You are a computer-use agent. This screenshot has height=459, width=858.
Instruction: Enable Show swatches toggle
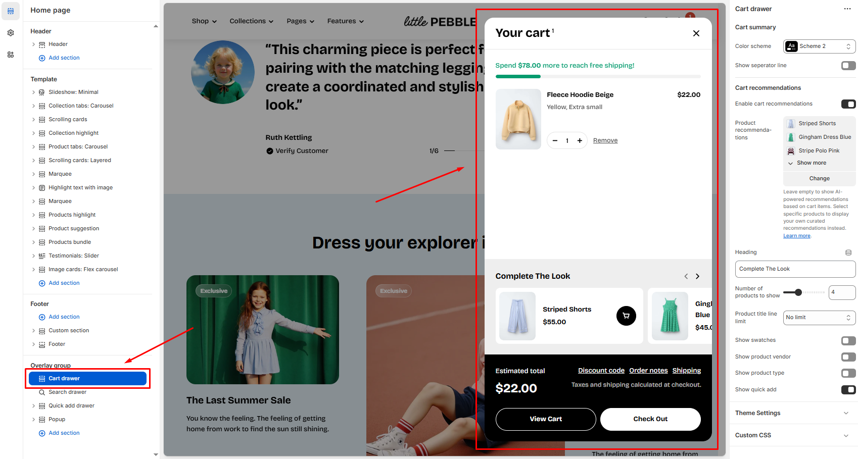(848, 341)
